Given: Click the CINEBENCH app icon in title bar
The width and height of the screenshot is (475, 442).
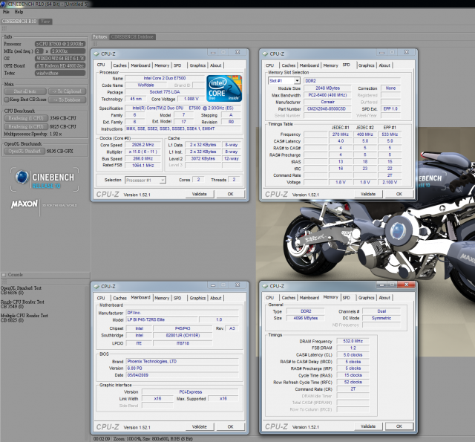Looking at the screenshot, I should [3, 4].
